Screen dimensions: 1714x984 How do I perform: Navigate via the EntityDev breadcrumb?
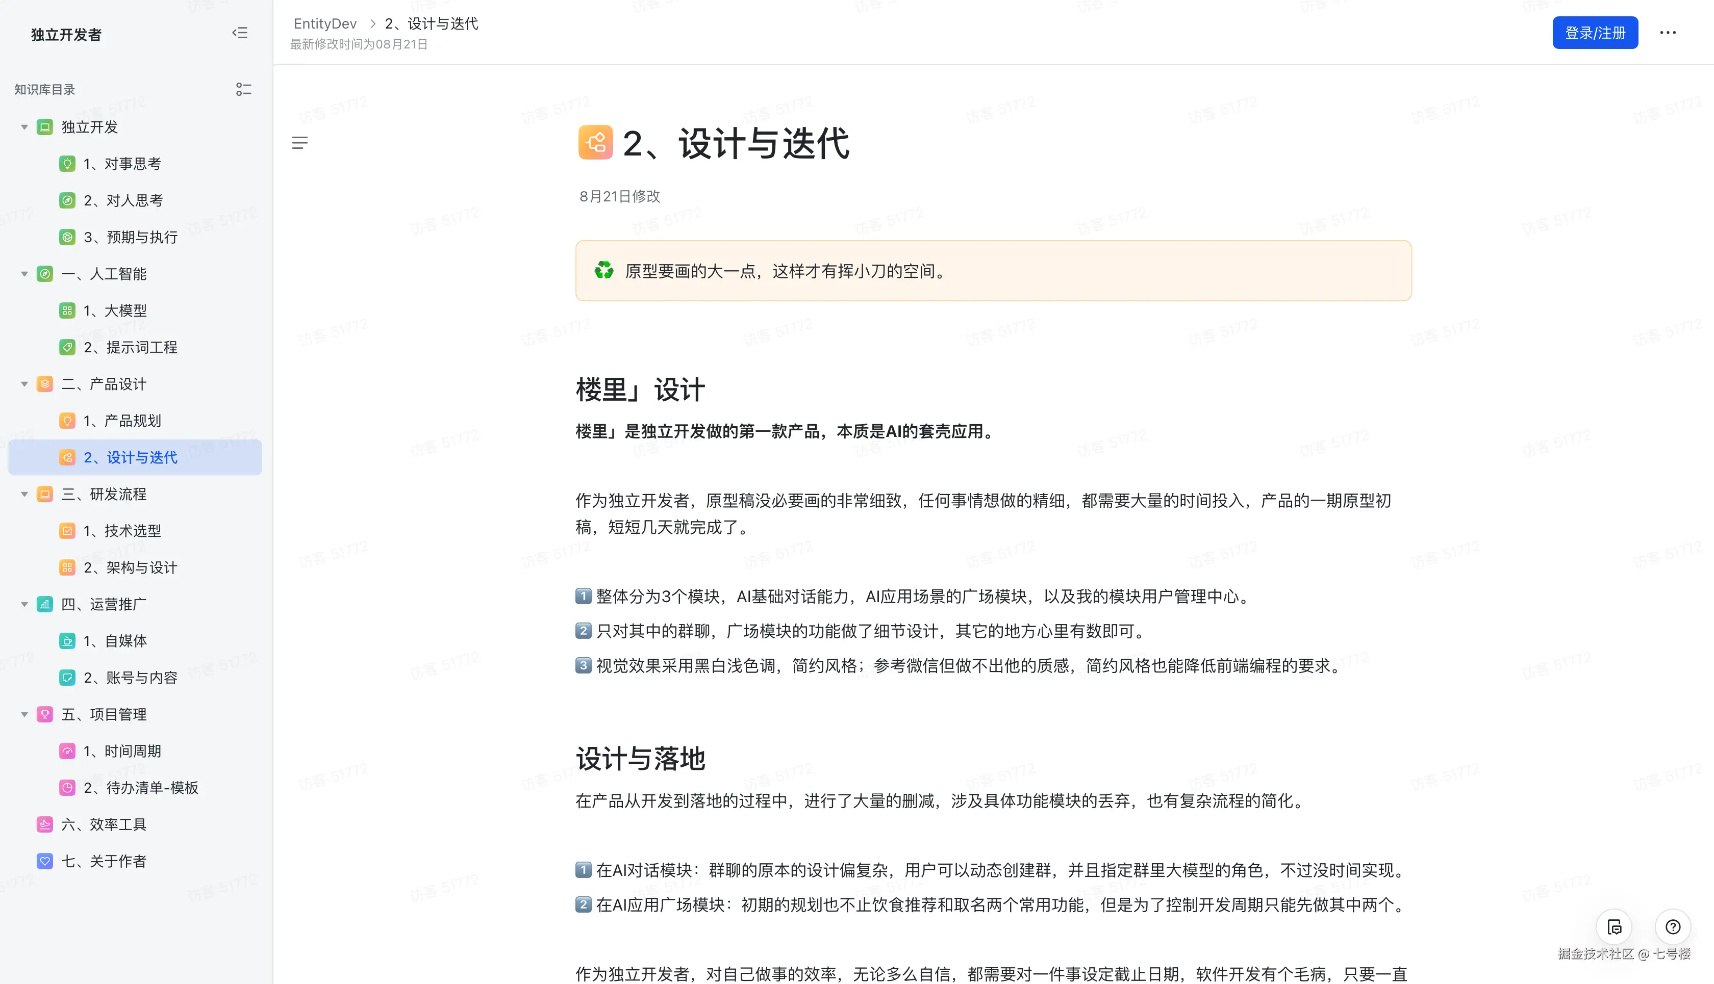tap(325, 23)
